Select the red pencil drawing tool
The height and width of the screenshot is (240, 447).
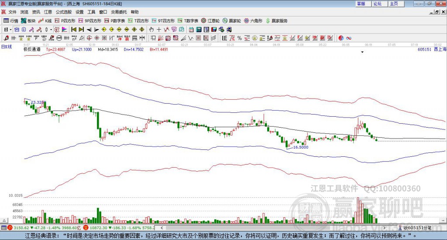pos(6,38)
